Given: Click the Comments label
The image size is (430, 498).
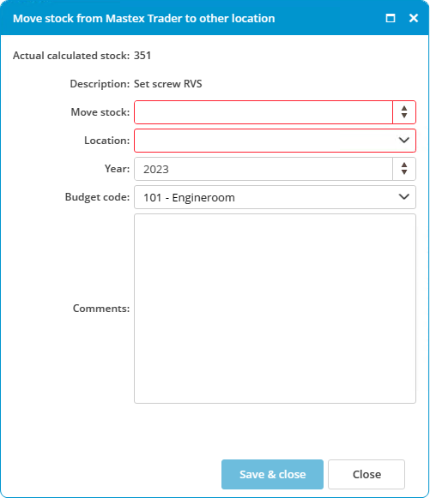Looking at the screenshot, I should pyautogui.click(x=101, y=309).
